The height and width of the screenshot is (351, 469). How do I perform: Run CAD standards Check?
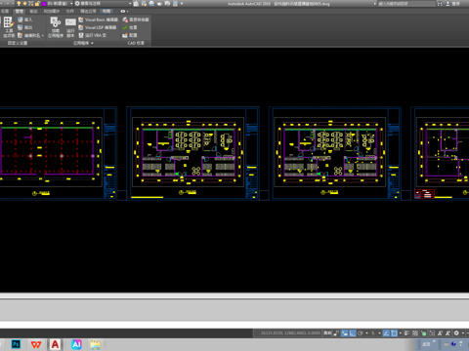tap(130, 27)
